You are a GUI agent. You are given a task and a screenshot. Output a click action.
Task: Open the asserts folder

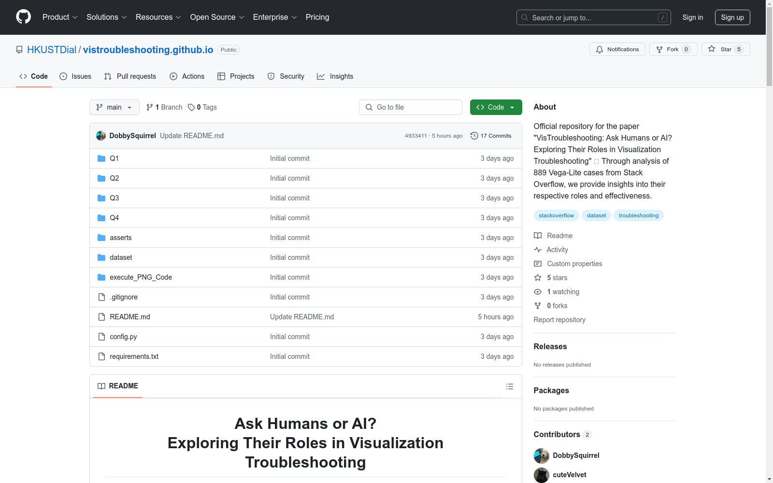[x=121, y=238]
